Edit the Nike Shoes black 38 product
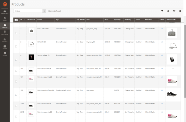Screen dimensions: 186x122 (x=162, y=69)
